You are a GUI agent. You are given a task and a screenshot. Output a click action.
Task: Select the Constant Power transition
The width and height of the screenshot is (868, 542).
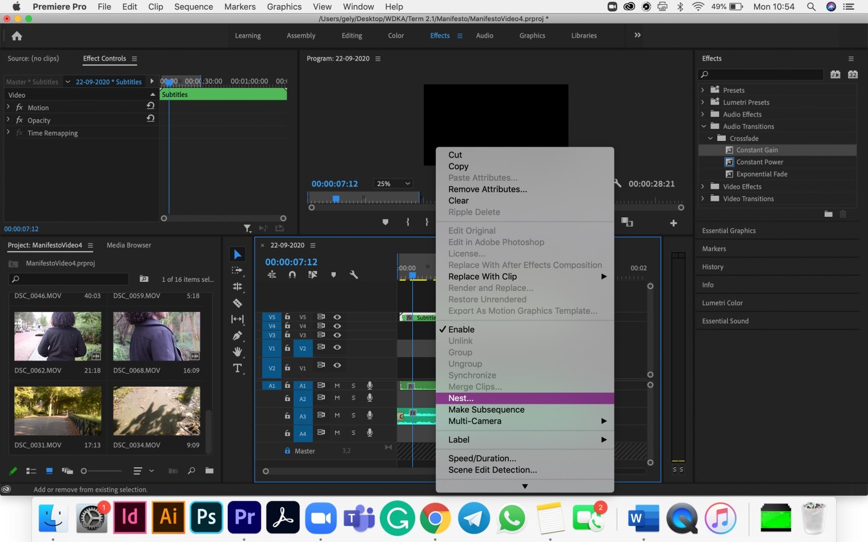[x=759, y=162]
